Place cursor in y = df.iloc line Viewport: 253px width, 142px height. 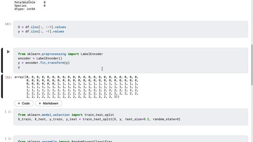pyautogui.click(x=41, y=32)
